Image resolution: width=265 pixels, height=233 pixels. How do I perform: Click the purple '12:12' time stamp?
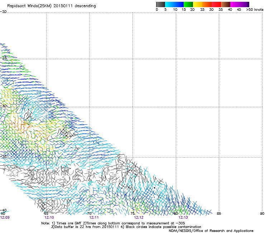[139, 218]
